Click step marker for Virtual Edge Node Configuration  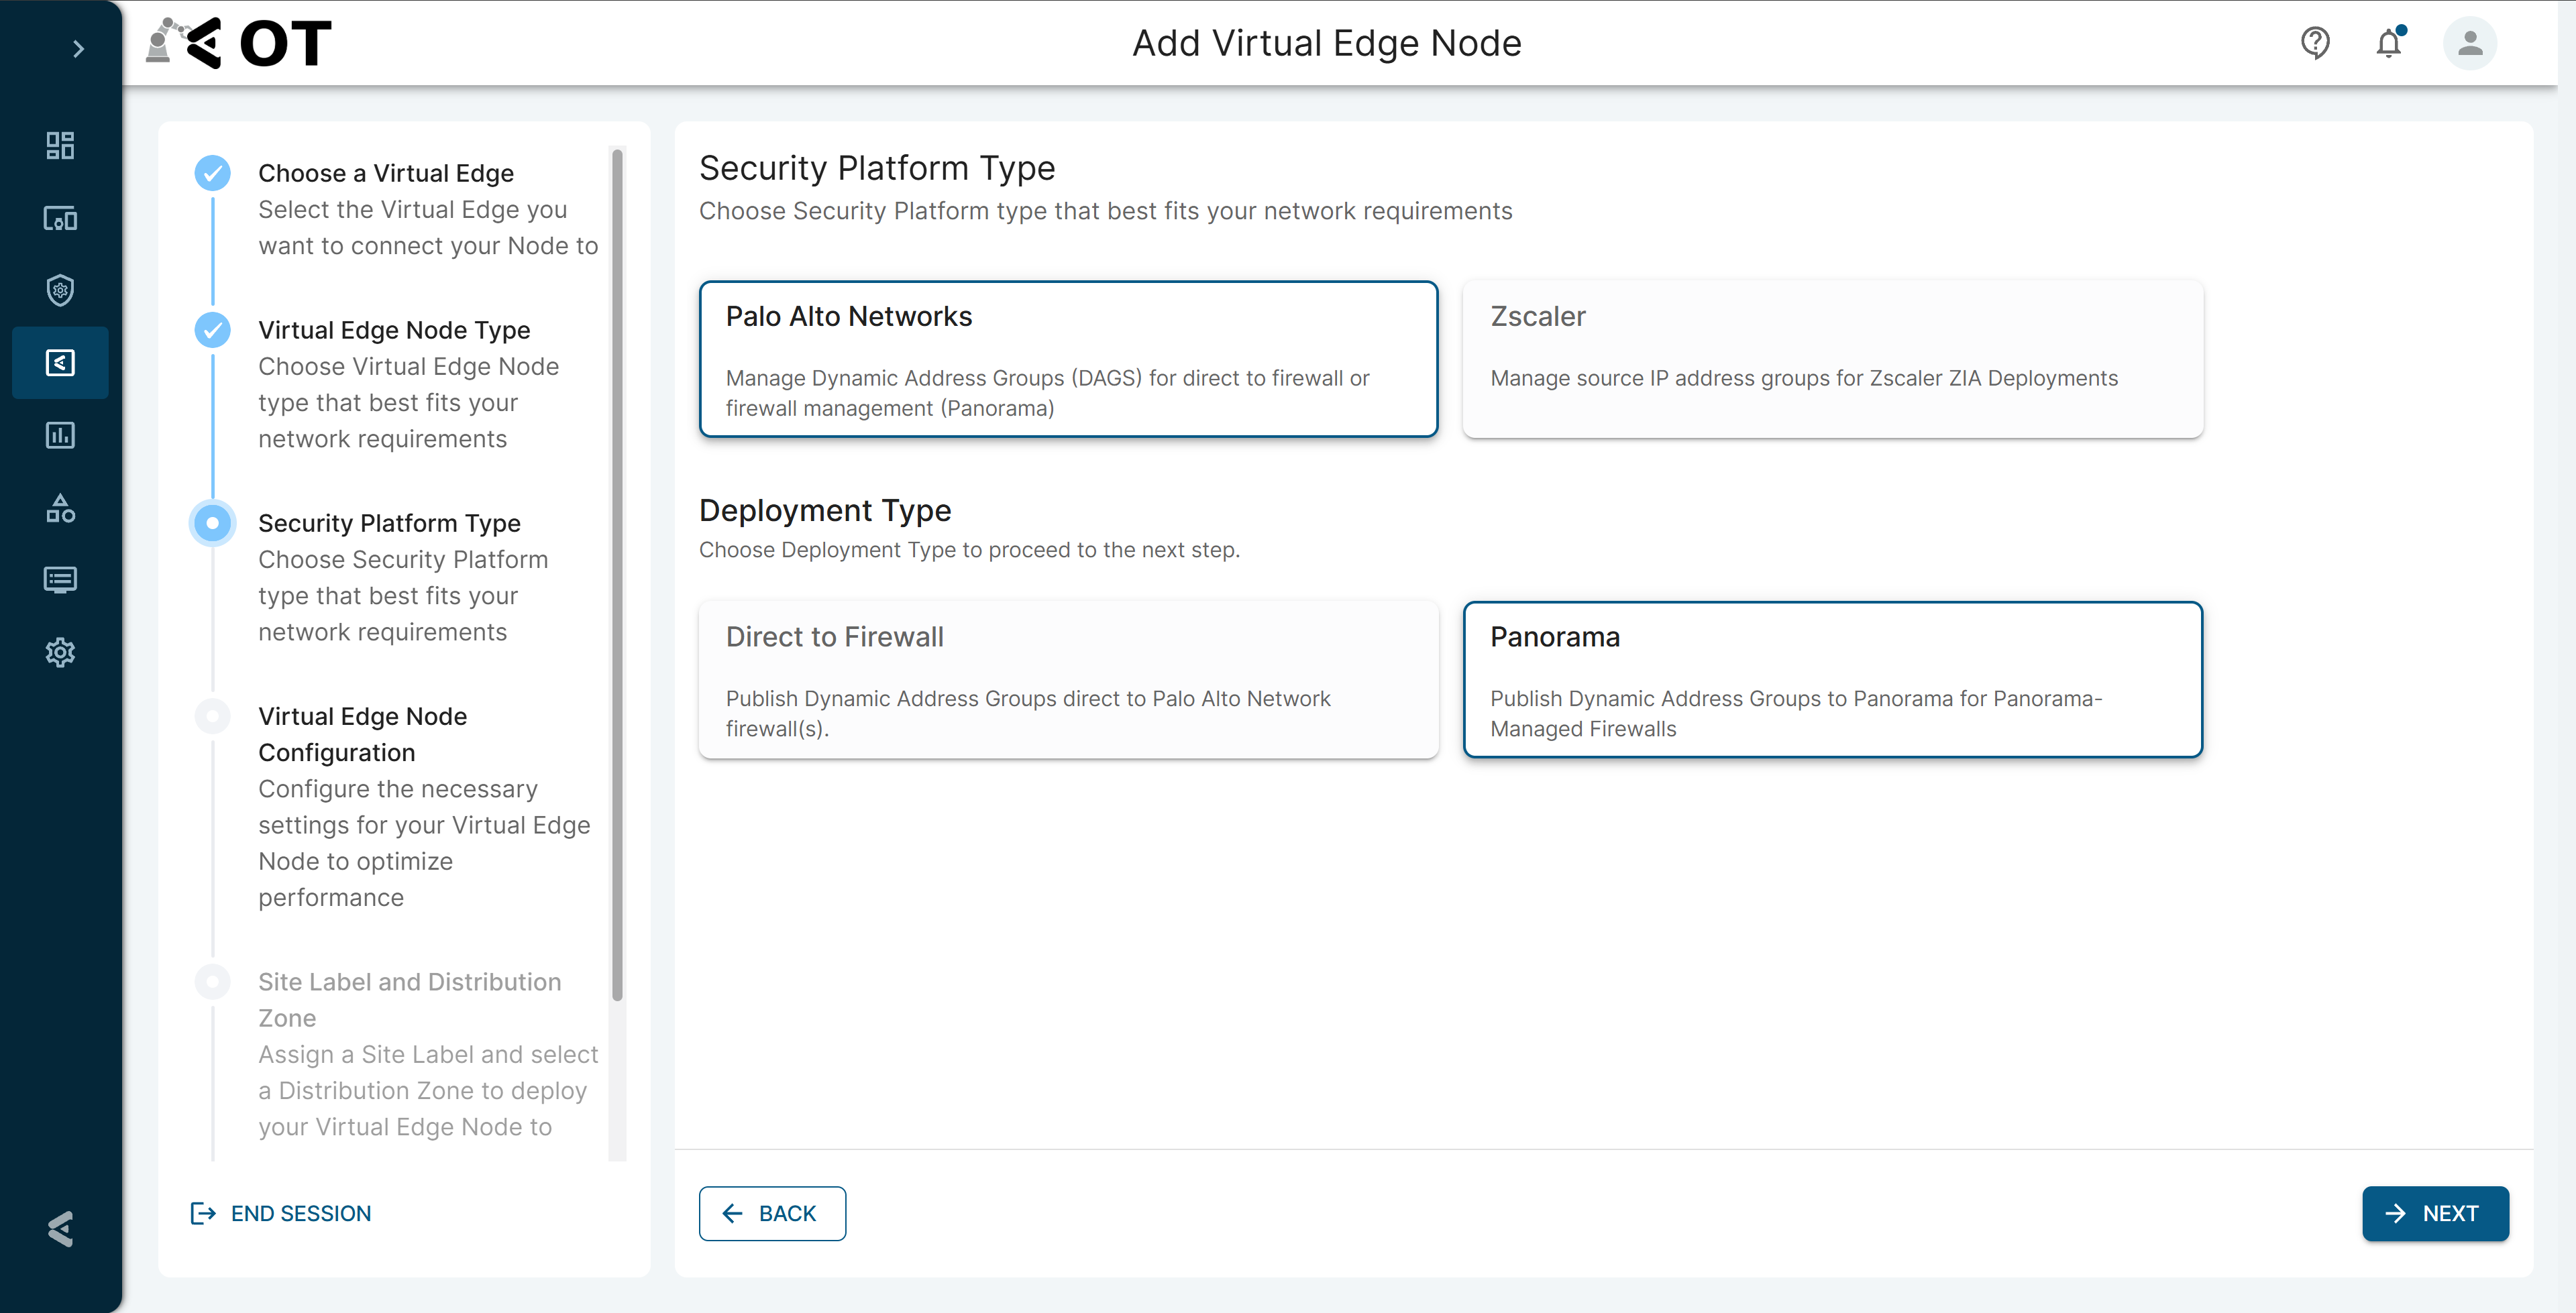[212, 716]
